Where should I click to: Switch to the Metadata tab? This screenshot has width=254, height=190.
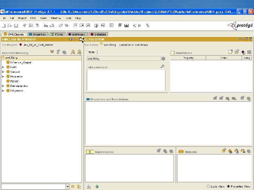[x=98, y=34]
